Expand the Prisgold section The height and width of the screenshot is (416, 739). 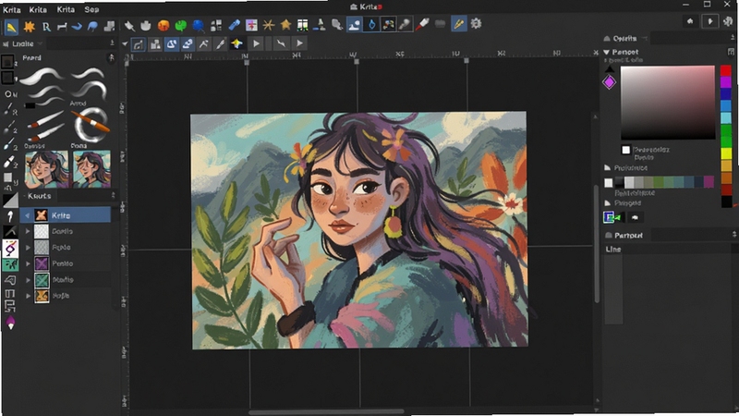tap(608, 203)
